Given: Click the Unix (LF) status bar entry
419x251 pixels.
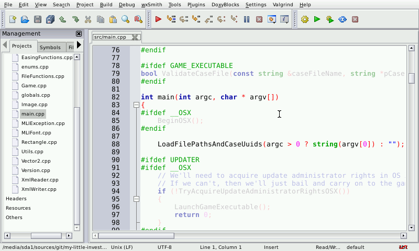Looking at the screenshot, I should click(x=122, y=247).
